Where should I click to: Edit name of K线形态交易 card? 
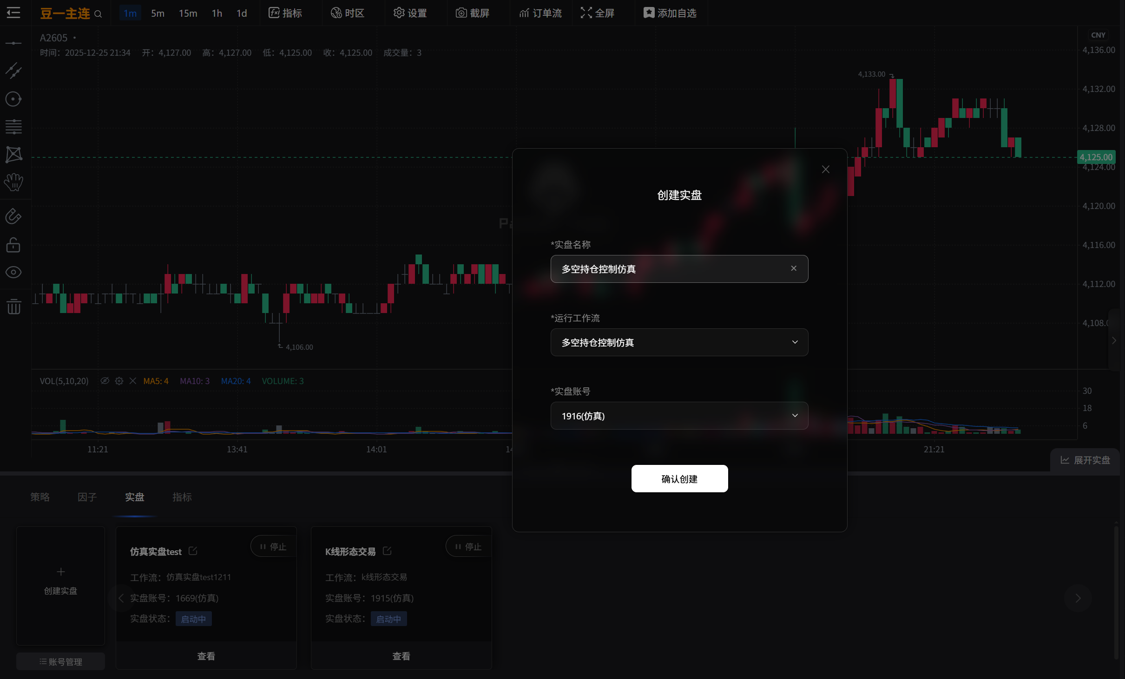pyautogui.click(x=387, y=551)
